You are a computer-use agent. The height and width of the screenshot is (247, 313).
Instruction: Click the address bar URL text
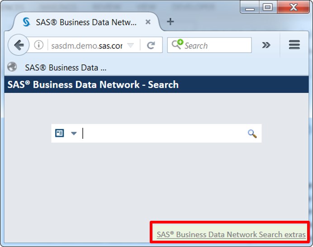pyautogui.click(x=86, y=46)
